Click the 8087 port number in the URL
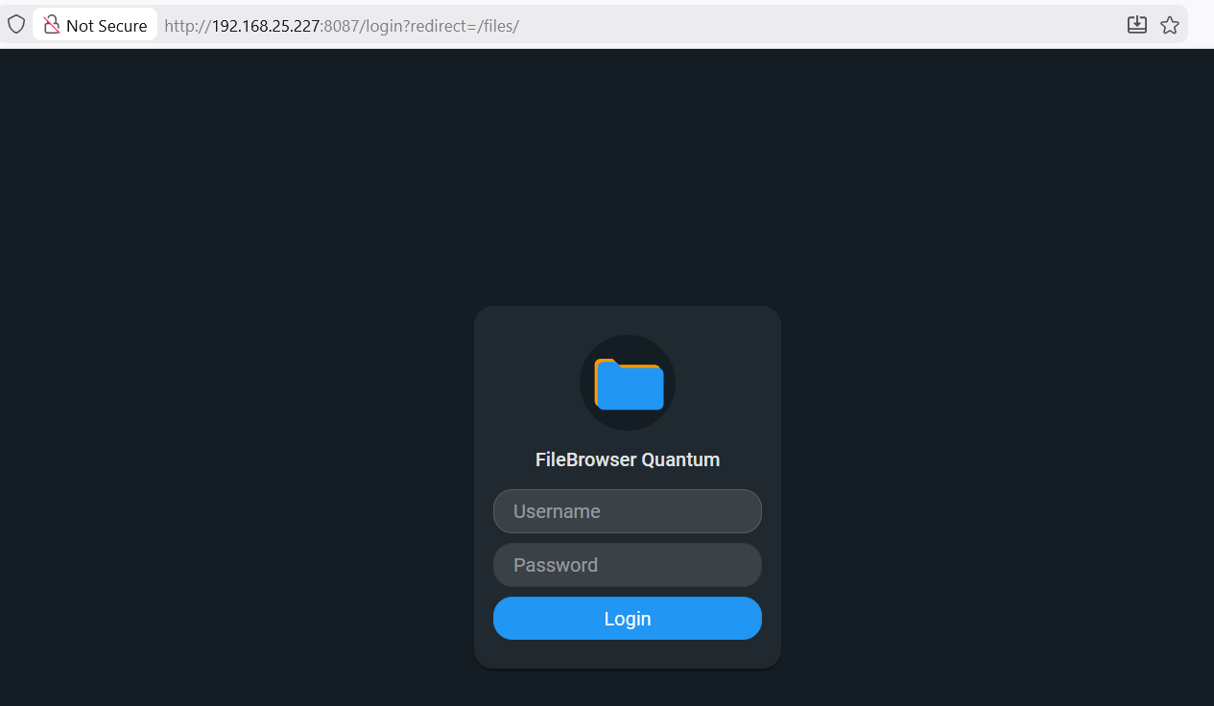The image size is (1214, 706). [341, 26]
